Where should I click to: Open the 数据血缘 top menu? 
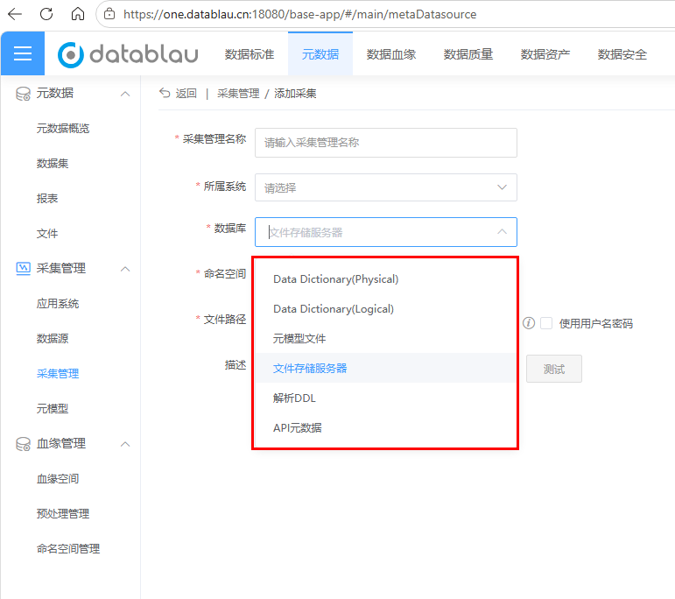(390, 54)
